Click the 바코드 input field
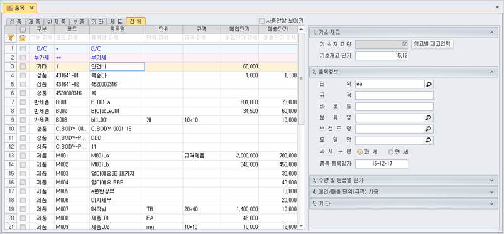Viewport: 504px width, 234px height. [394, 107]
